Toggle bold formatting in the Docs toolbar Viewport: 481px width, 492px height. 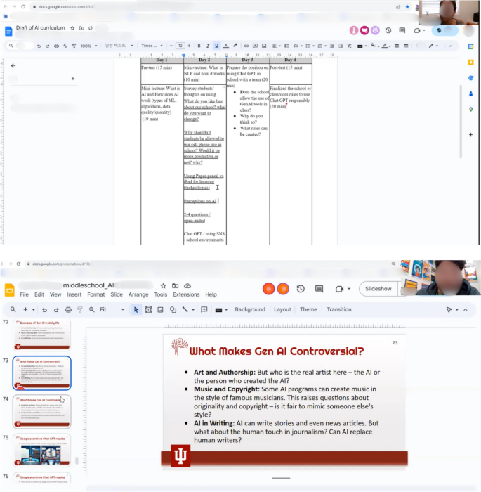(199, 46)
